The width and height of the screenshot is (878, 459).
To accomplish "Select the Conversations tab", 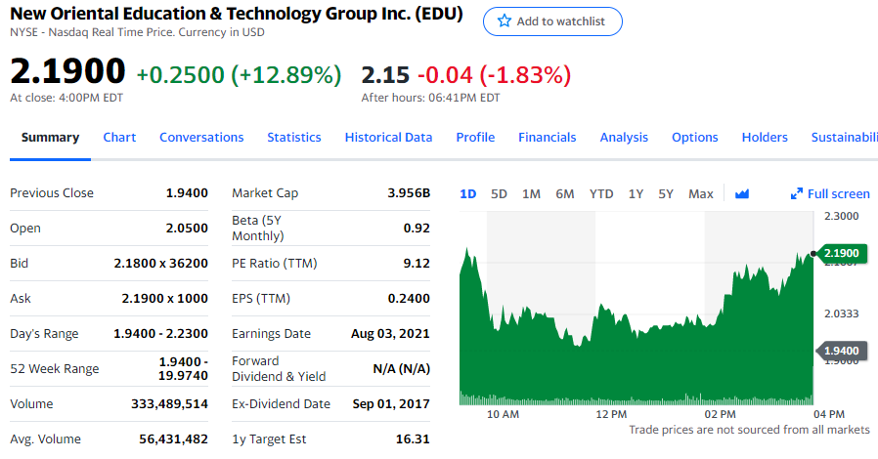I will coord(201,137).
